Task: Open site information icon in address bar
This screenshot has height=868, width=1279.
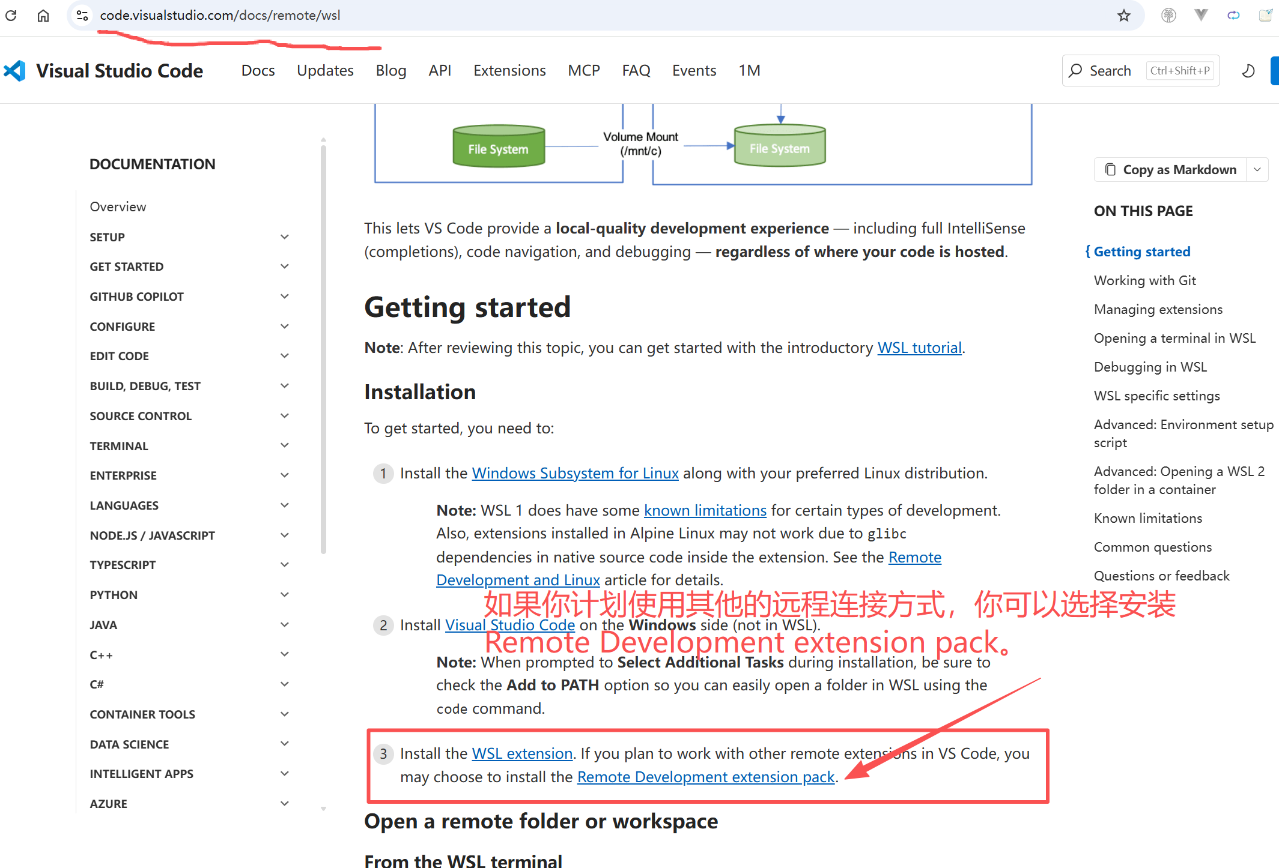Action: coord(82,16)
